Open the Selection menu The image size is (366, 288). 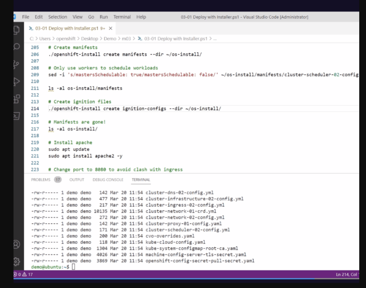click(x=58, y=17)
